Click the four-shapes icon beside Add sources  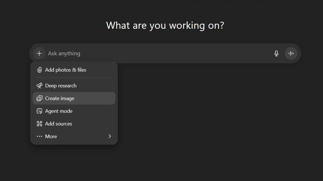click(39, 124)
